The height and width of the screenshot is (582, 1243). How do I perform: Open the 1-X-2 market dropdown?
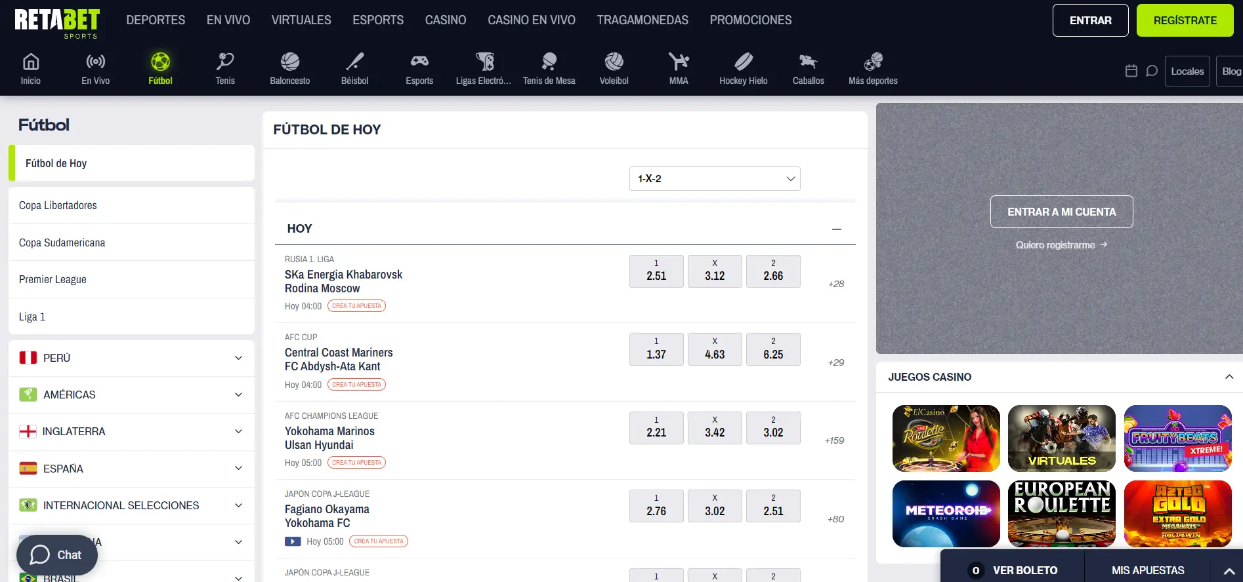coord(714,178)
